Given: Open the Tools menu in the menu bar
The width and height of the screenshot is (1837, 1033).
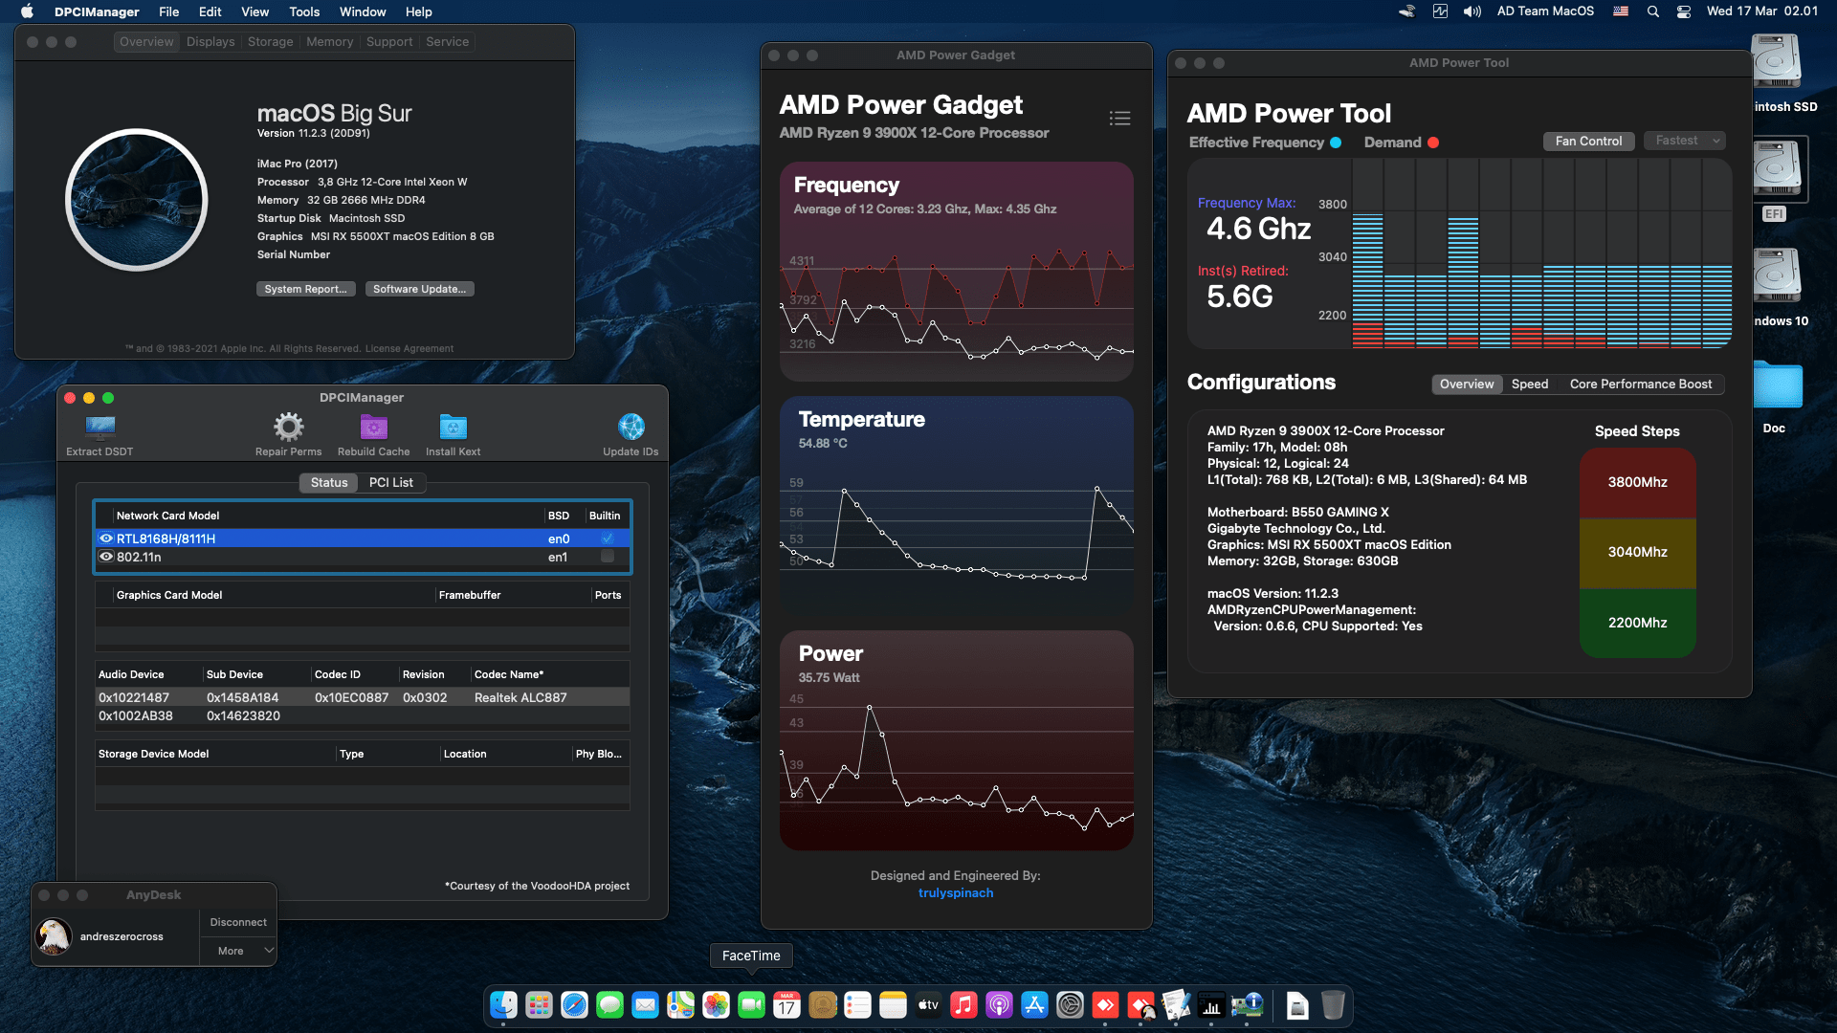Looking at the screenshot, I should (x=304, y=11).
